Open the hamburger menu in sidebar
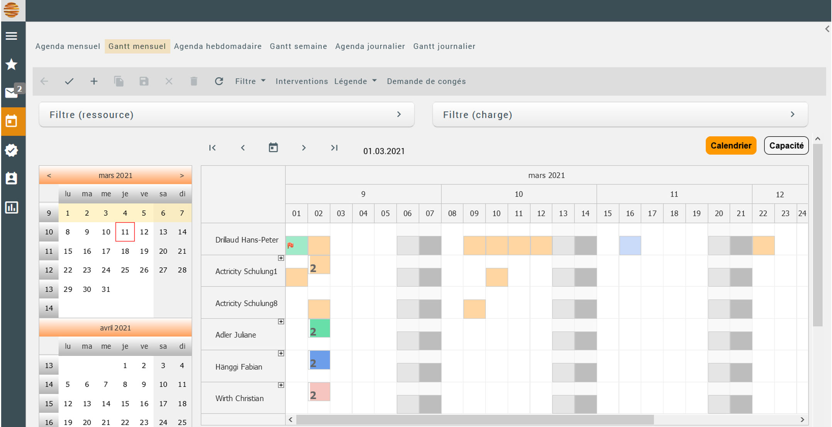This screenshot has height=427, width=832. pyautogui.click(x=12, y=36)
